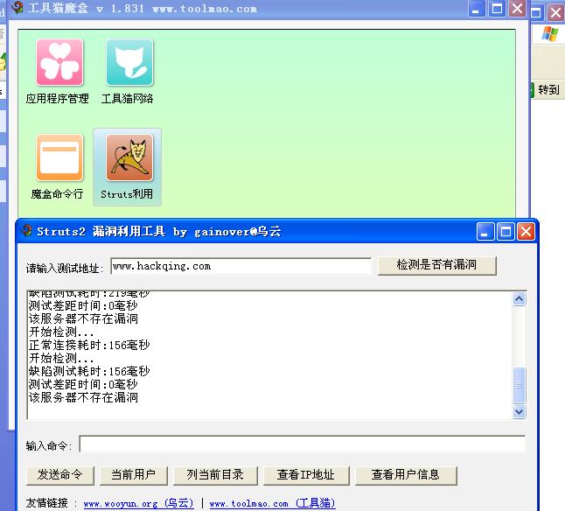This screenshot has width=565, height=511.
Task: Click the 列当前目录 button
Action: (215, 475)
